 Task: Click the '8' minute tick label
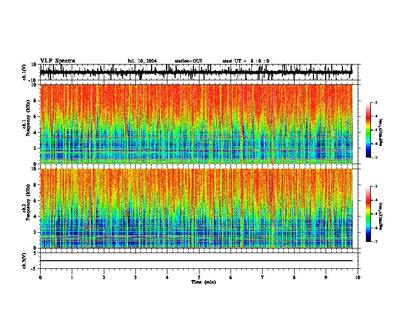294,277
